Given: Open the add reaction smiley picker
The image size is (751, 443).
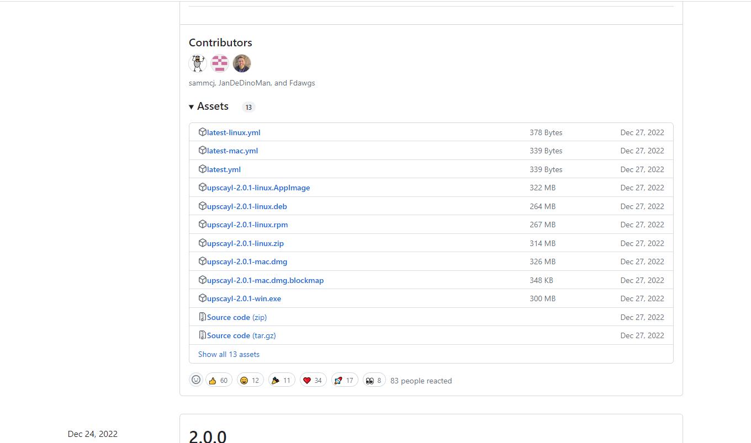Looking at the screenshot, I should tap(196, 380).
